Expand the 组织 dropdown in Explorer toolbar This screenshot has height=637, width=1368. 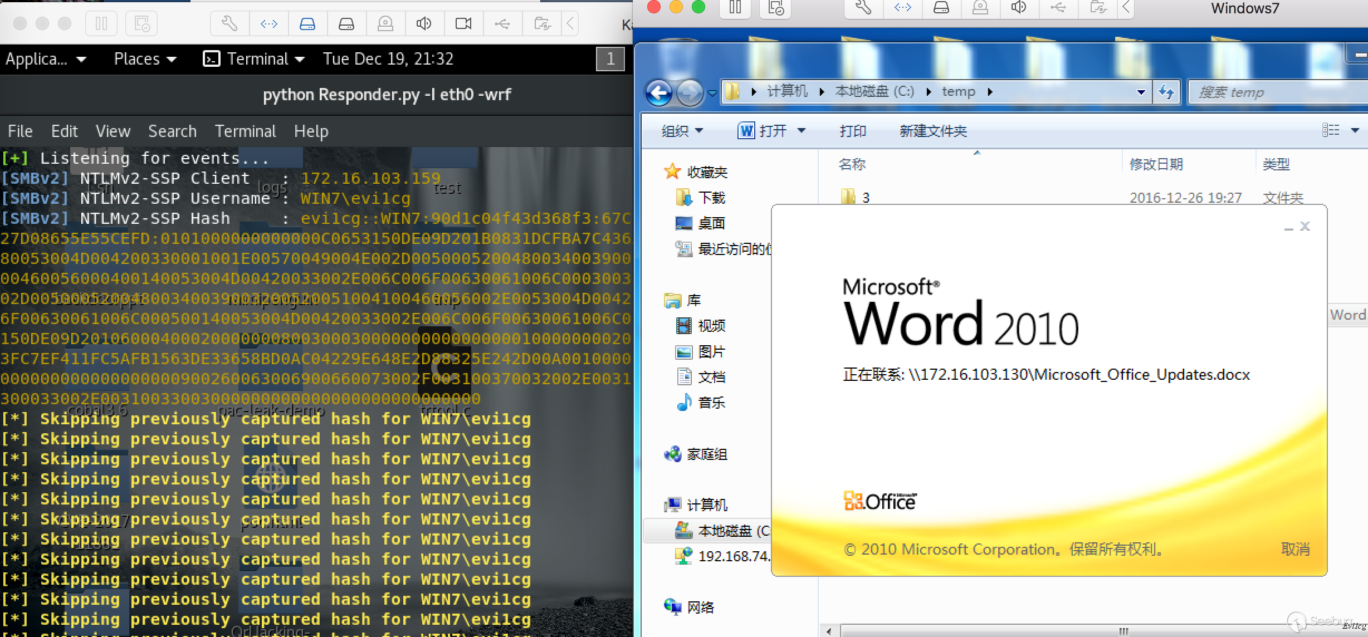[x=682, y=131]
